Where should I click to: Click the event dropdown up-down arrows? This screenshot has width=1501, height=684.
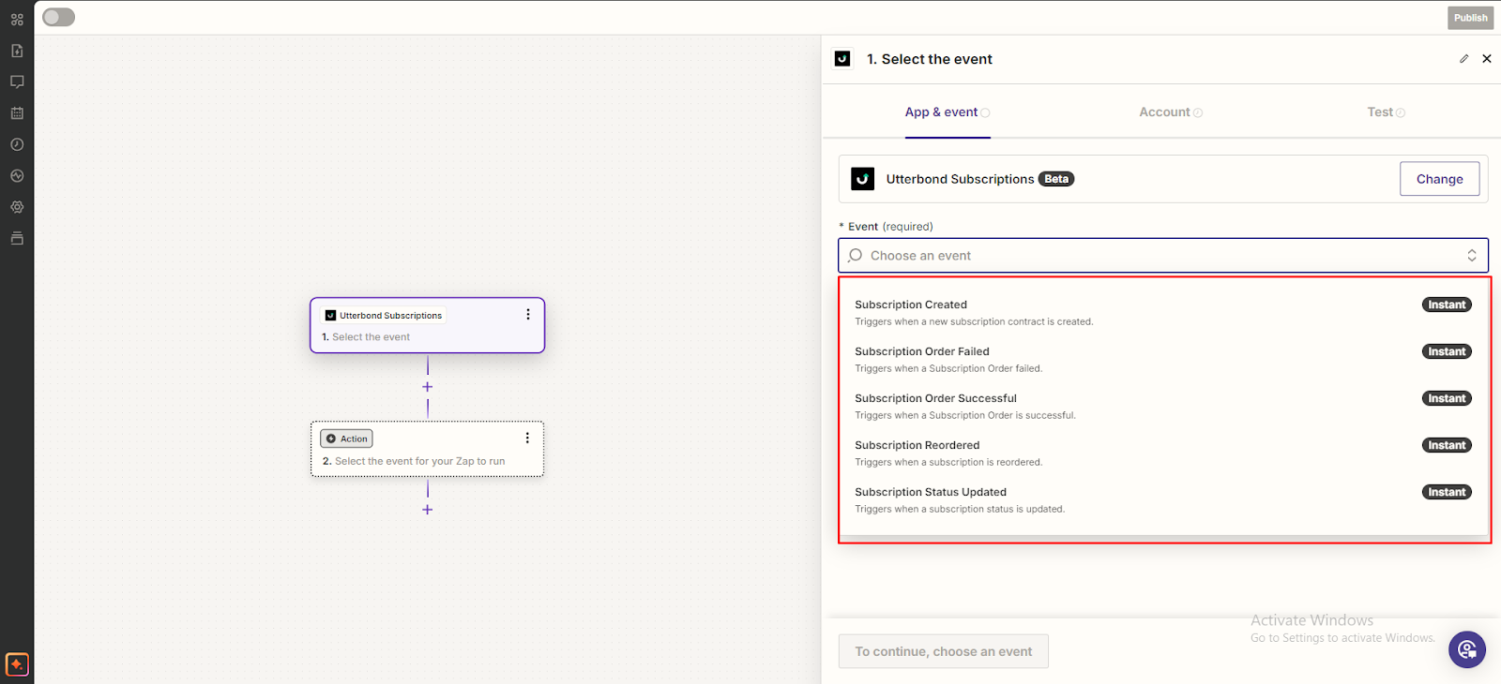pyautogui.click(x=1472, y=256)
